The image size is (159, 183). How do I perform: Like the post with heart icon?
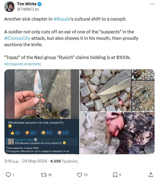79,175
